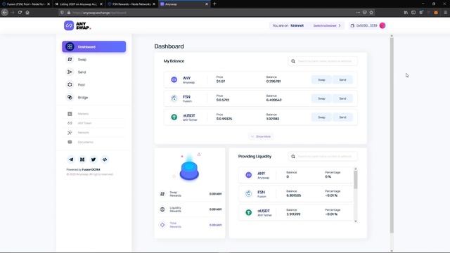Open the Swap page in sidebar
Image resolution: width=450 pixels, height=253 pixels.
[82, 59]
